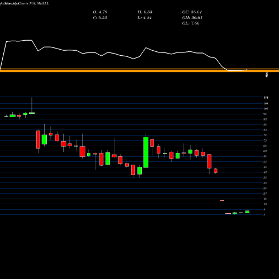The image size is (279, 279).
Task: Click the 'OC: 36.61' value
Action: pyautogui.click(x=192, y=12)
